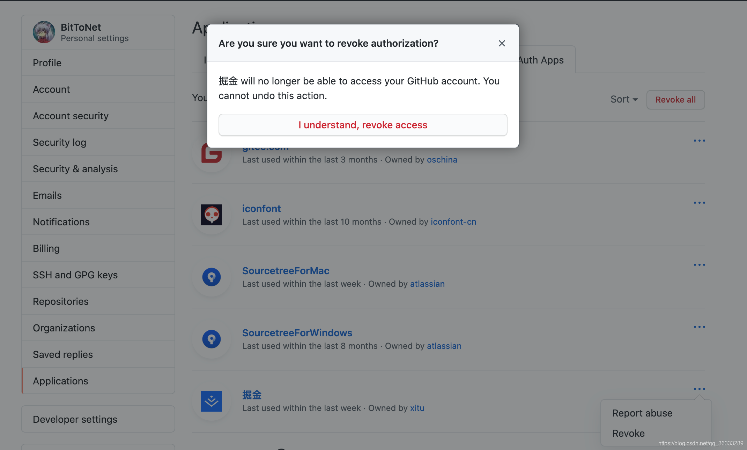Expand the Sort dropdown
The width and height of the screenshot is (747, 450).
(624, 99)
